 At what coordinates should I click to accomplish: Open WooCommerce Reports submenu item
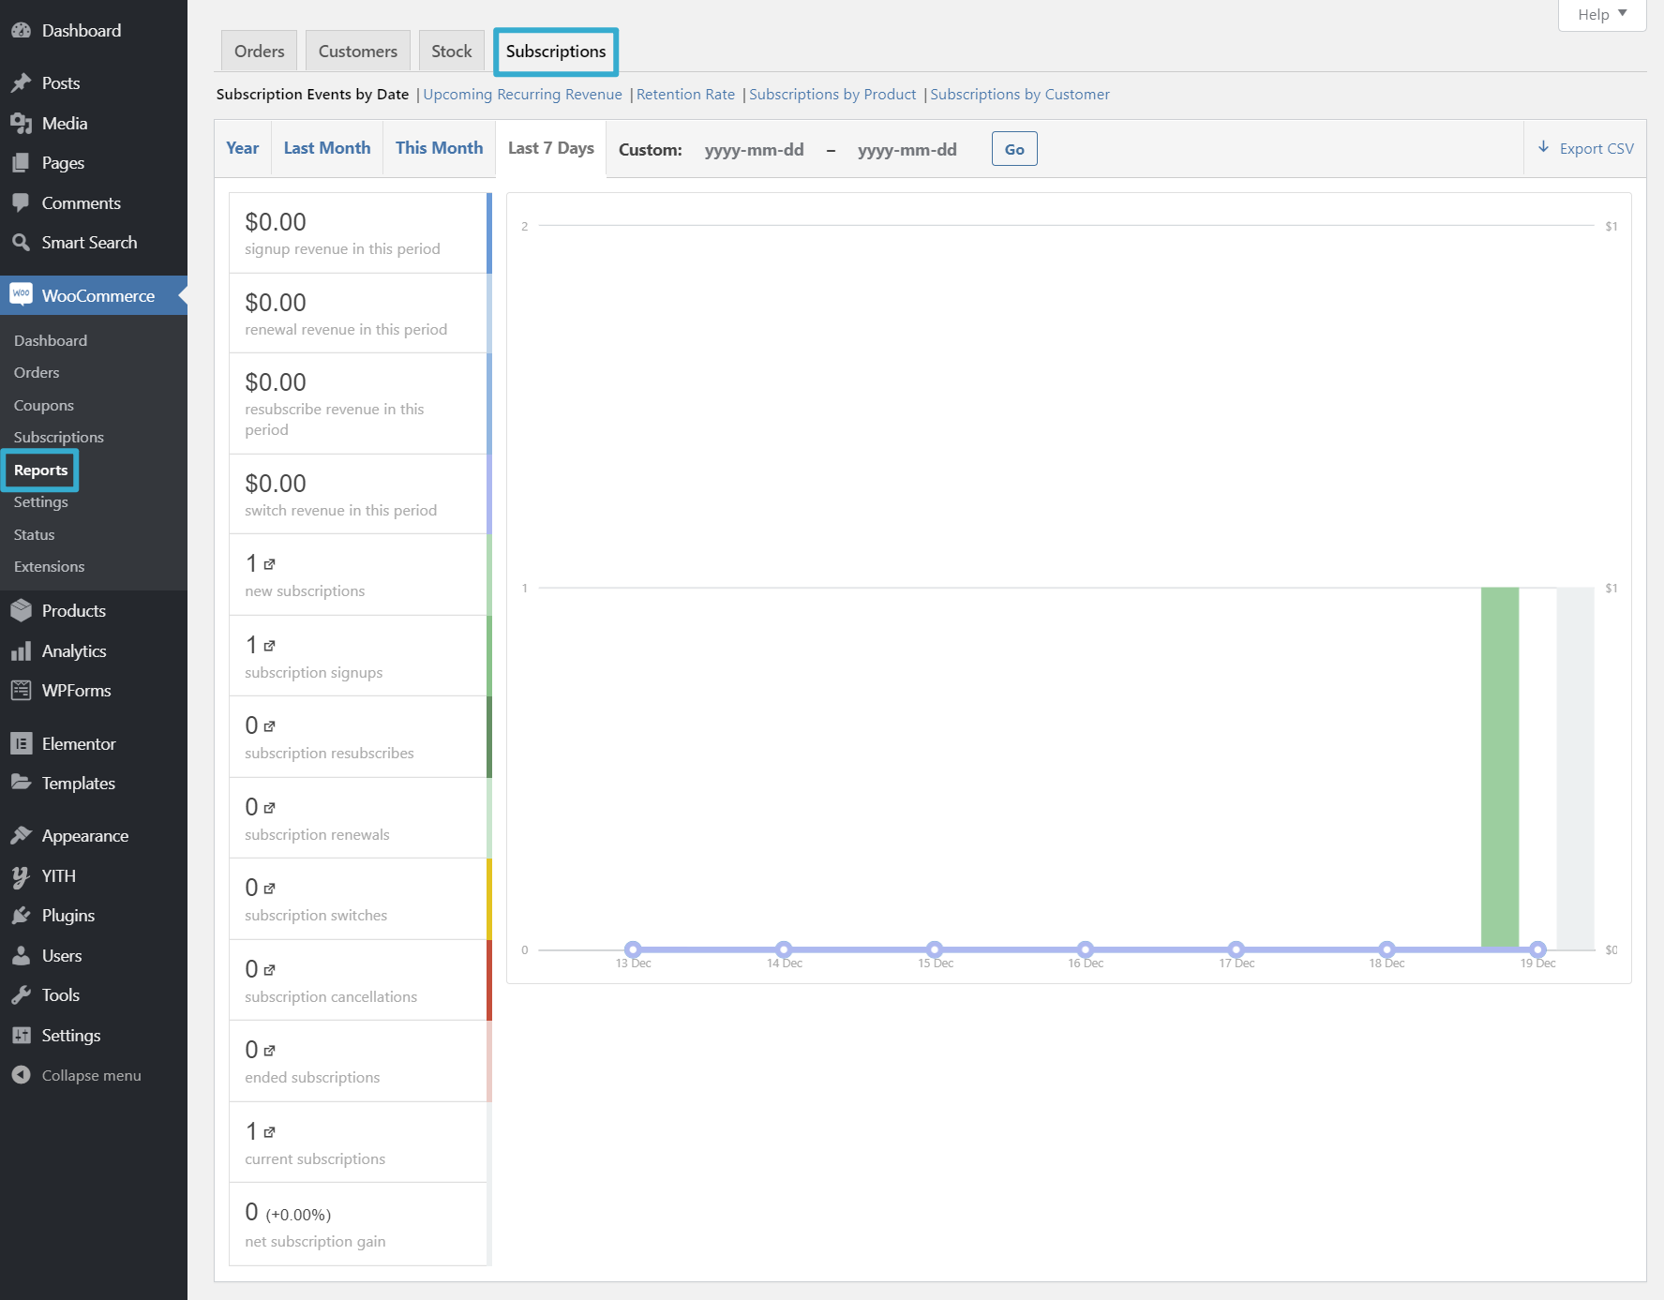40,470
